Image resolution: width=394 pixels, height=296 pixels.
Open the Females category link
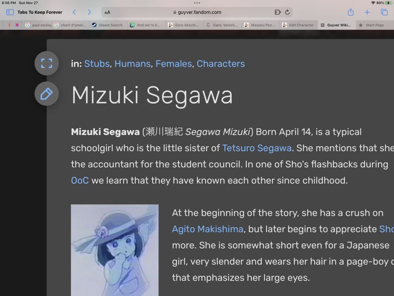pos(174,64)
